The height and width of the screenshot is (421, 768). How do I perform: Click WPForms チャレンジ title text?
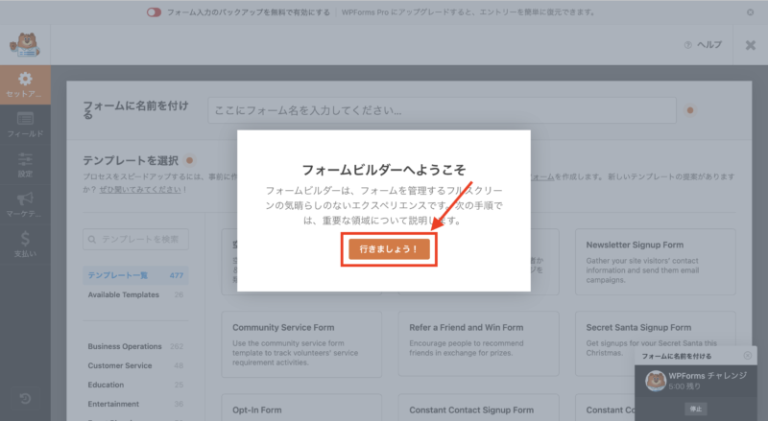tap(708, 376)
